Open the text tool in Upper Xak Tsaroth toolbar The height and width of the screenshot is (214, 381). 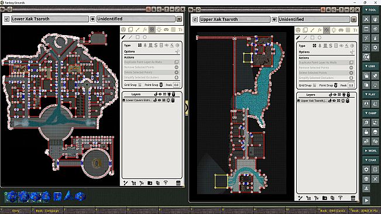coord(355,30)
